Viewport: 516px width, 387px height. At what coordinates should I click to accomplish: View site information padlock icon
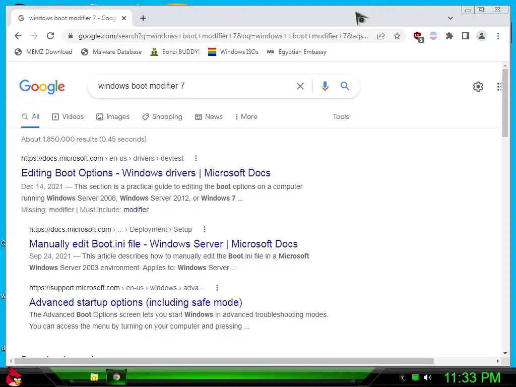(71, 36)
